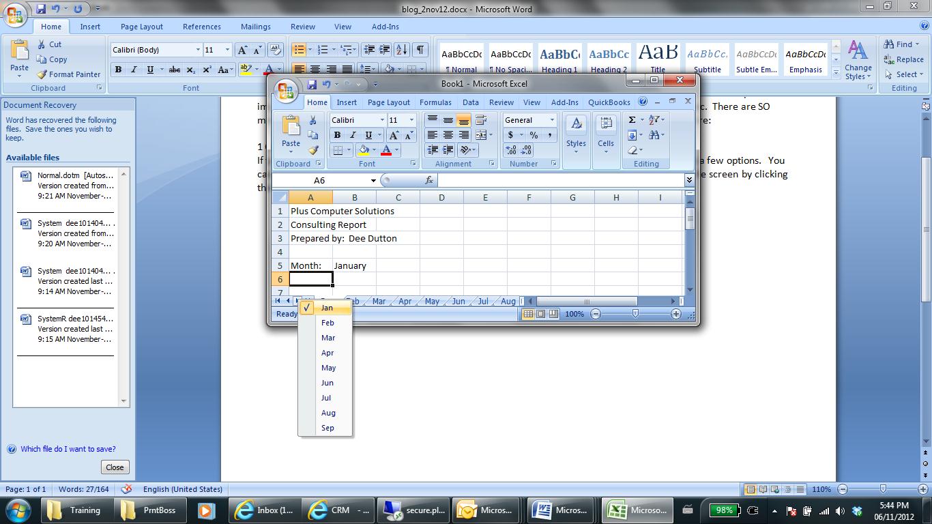The image size is (932, 524).
Task: Toggle bold formatting in Excel
Action: pos(336,134)
